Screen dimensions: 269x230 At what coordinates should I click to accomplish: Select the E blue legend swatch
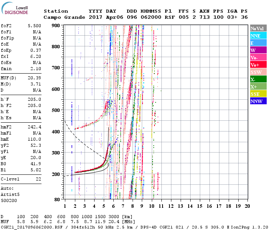click(x=258, y=43)
